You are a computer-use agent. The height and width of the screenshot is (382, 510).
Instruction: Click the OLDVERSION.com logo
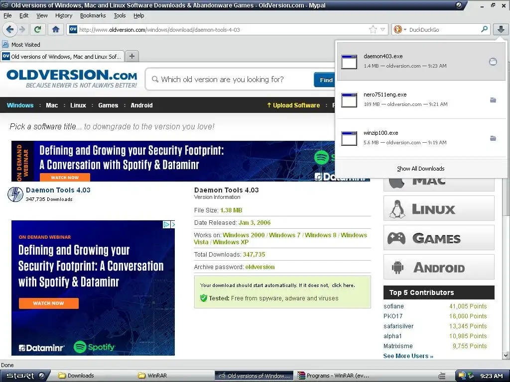click(72, 78)
